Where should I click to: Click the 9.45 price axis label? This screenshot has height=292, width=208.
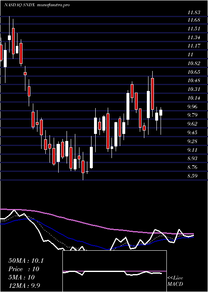pos(193,132)
